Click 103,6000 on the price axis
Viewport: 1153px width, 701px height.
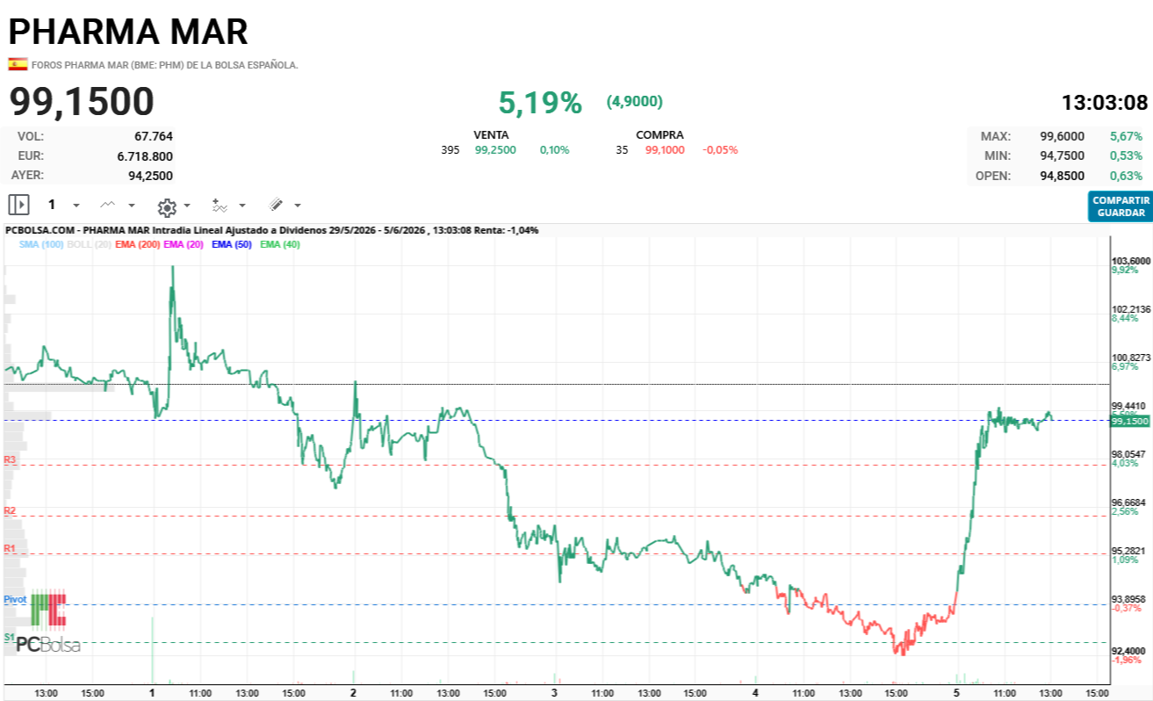(1131, 261)
